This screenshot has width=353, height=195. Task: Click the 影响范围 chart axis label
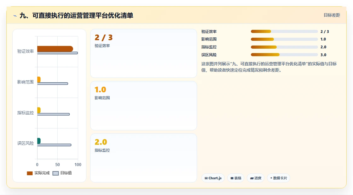click(26, 82)
